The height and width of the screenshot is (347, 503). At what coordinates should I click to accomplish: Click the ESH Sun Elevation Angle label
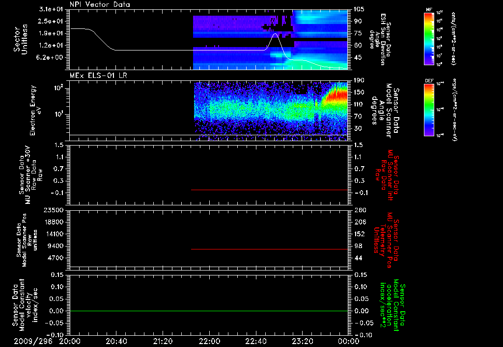380,39
